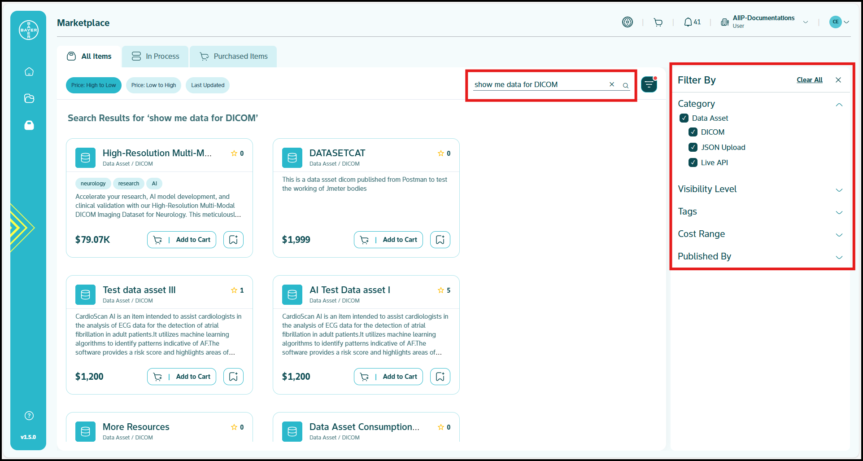The width and height of the screenshot is (863, 461).
Task: Uncheck the Live API checkbox
Action: 693,162
